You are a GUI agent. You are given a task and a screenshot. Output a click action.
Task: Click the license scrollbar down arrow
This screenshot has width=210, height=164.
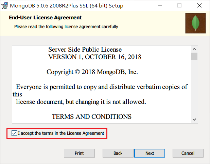194,120
